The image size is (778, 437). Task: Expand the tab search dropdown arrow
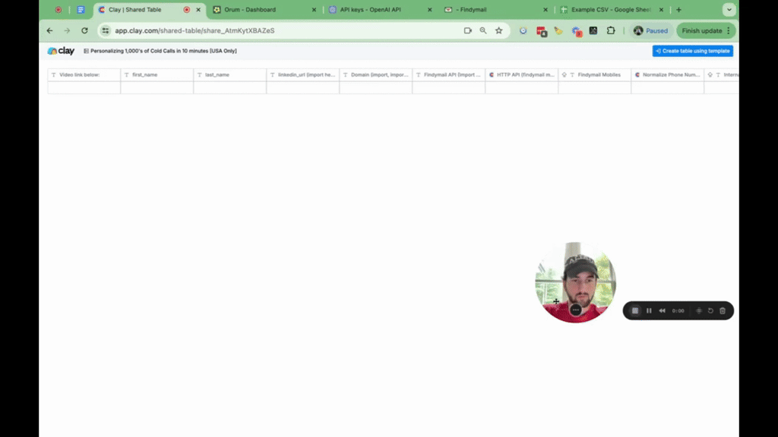tap(729, 10)
